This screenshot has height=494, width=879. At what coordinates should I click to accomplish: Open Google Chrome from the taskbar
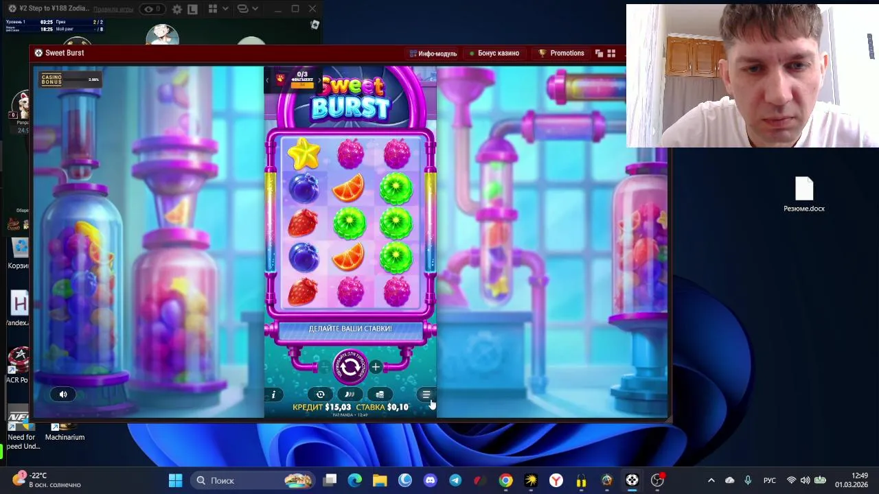click(x=505, y=480)
